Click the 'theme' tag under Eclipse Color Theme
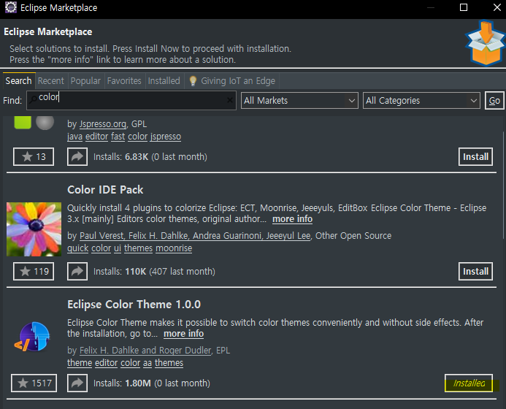Screen dimensions: 506x409 [x=80, y=363]
